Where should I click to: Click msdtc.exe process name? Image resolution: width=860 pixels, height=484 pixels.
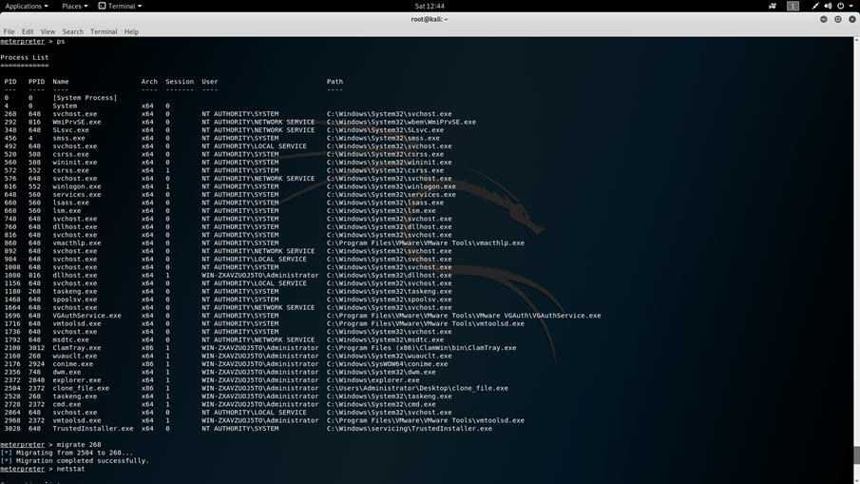[x=70, y=339]
